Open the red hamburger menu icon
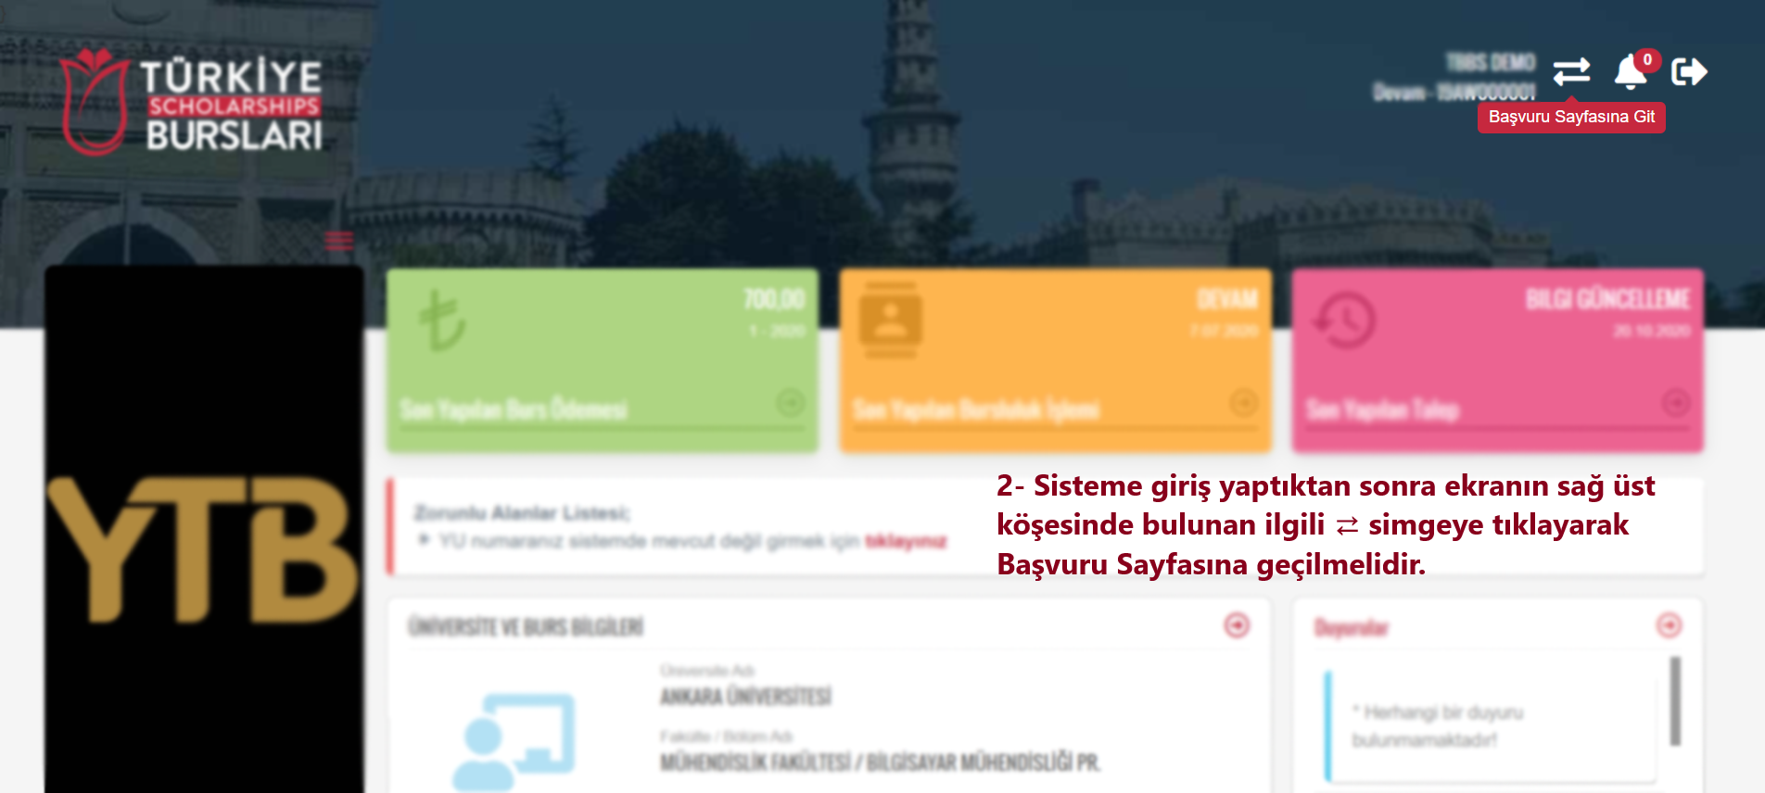 [338, 241]
